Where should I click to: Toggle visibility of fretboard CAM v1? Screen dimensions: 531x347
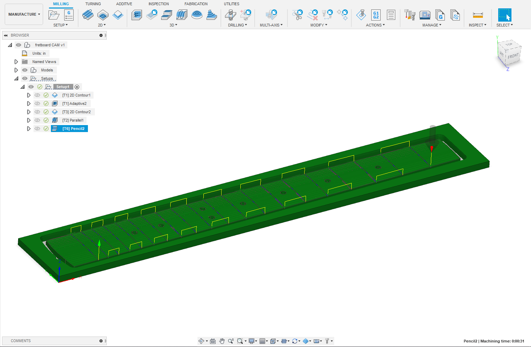18,45
